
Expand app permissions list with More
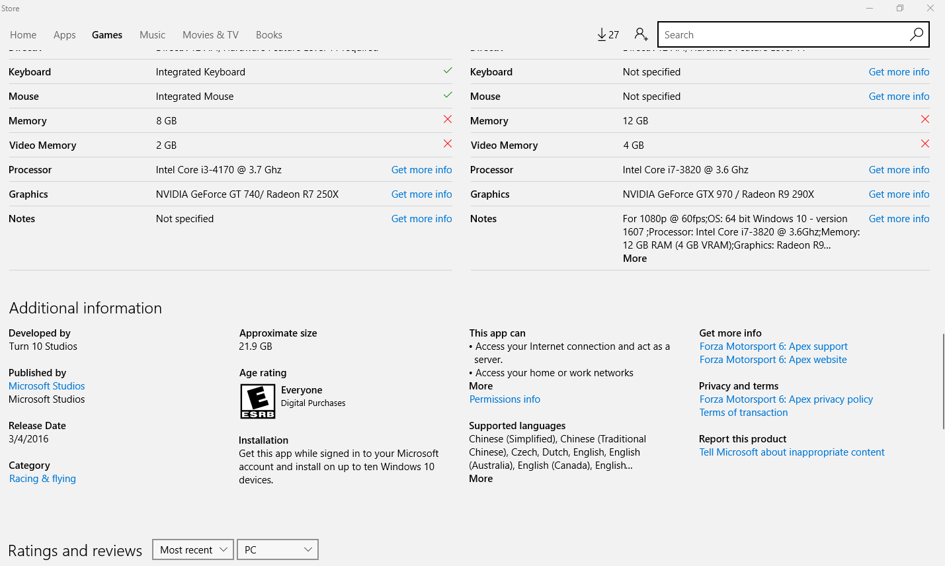481,386
